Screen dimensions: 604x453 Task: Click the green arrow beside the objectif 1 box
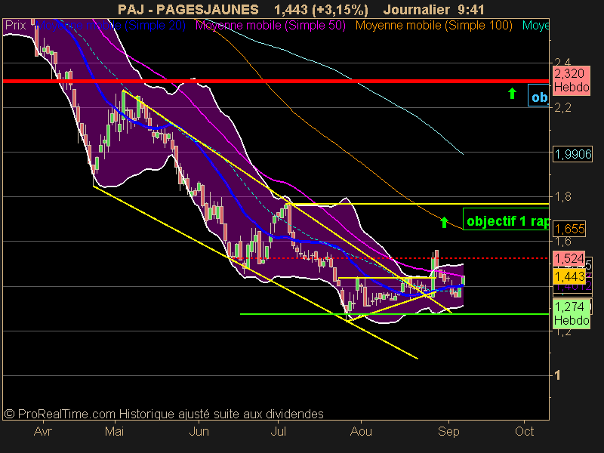tap(444, 222)
